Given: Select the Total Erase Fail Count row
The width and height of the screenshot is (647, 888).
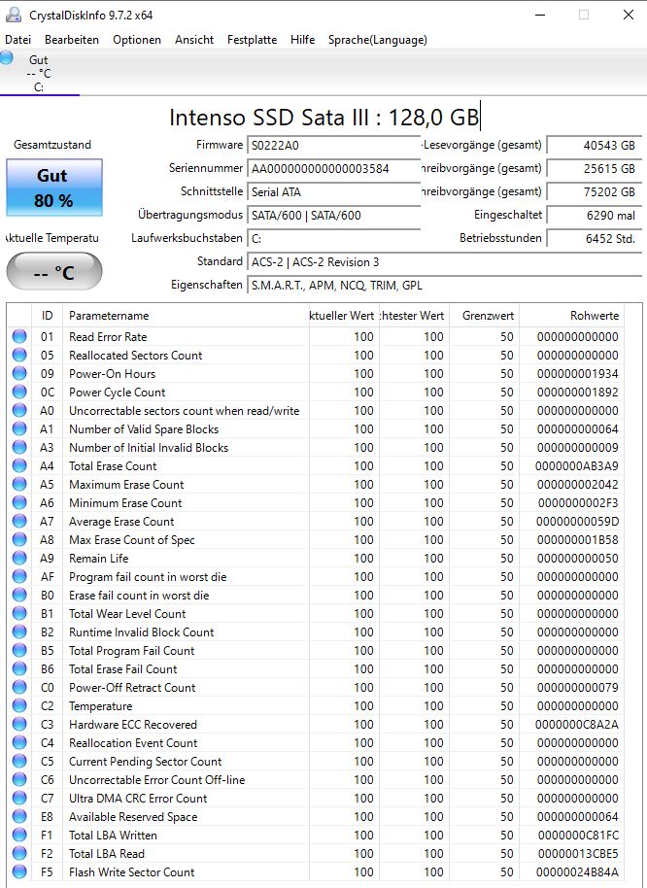Looking at the screenshot, I should 316,668.
